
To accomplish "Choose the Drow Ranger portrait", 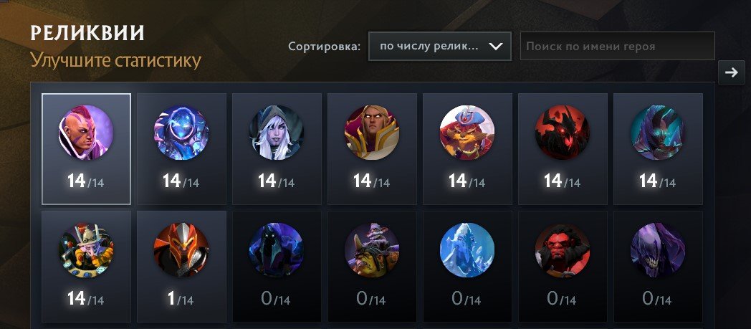I will coord(277,133).
